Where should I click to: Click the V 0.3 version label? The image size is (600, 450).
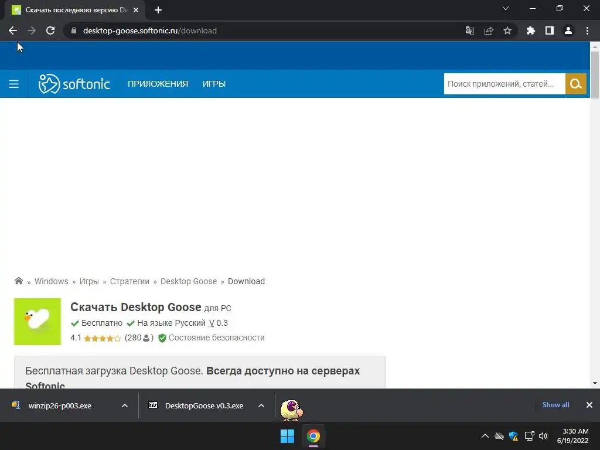click(218, 323)
